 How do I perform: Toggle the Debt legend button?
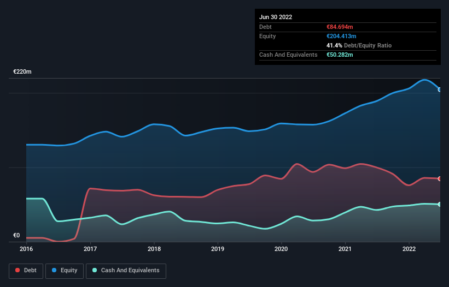[x=26, y=271]
